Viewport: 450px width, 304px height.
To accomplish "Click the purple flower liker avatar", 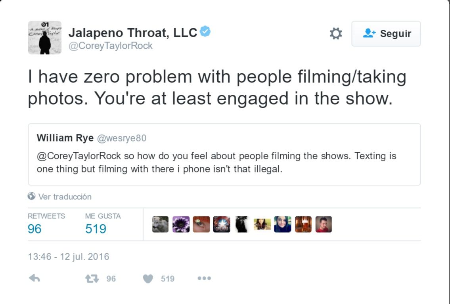I will click(181, 224).
